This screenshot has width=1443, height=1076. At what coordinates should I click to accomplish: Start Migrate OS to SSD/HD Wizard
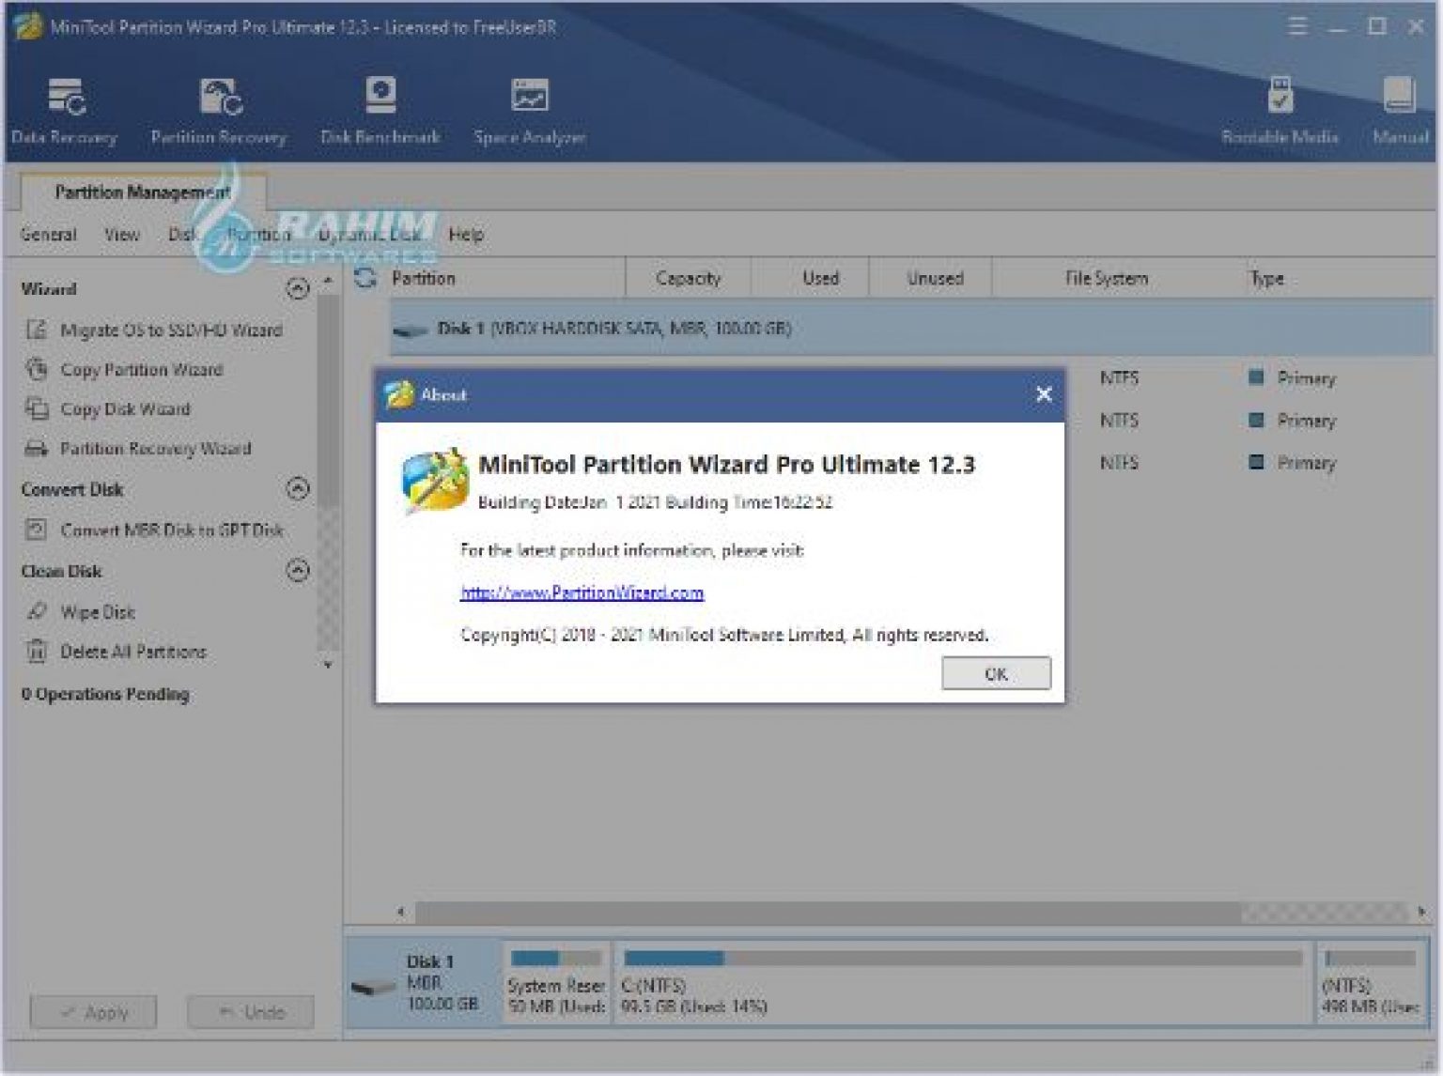click(154, 330)
